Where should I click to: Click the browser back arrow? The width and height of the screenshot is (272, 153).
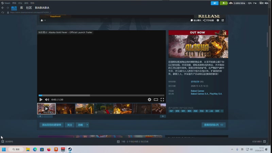3,8
